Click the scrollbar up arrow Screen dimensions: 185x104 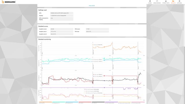click(184, 5)
